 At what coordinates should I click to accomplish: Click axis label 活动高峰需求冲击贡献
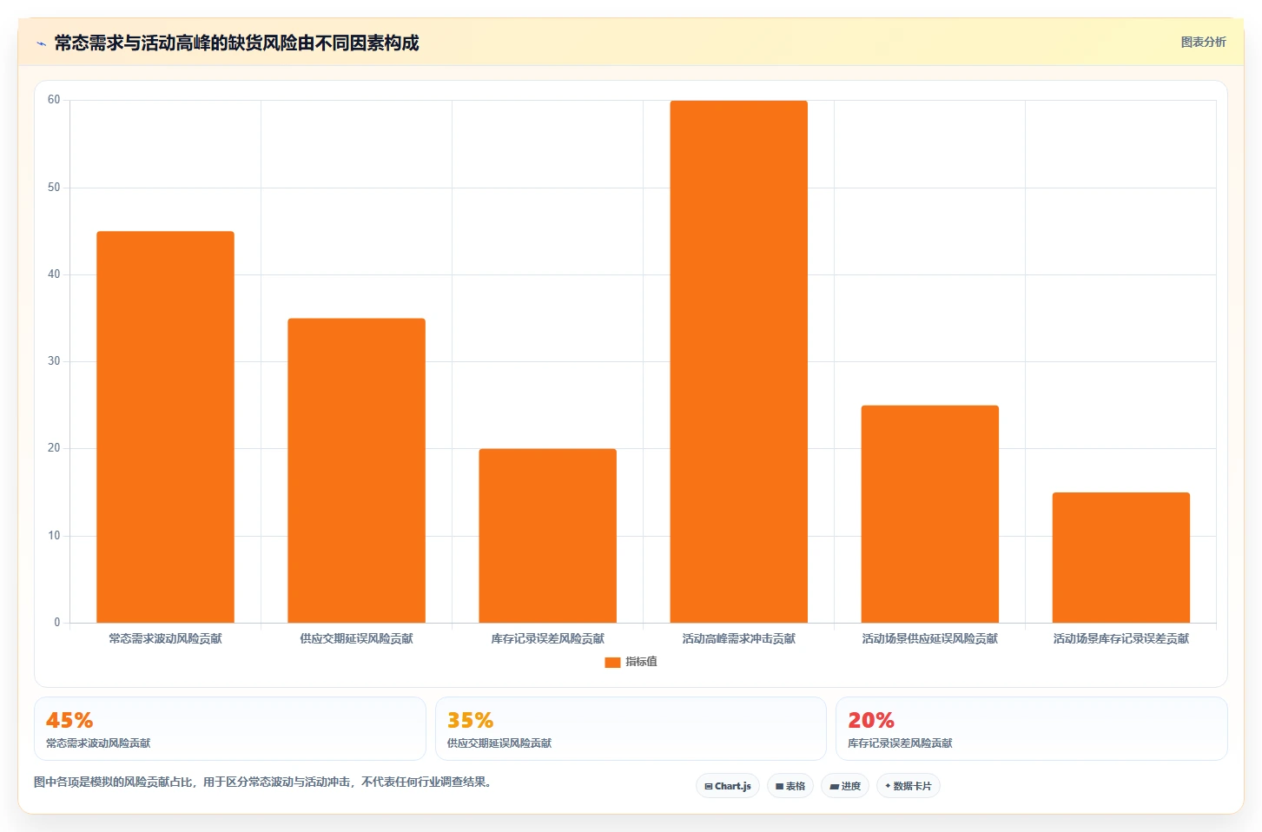tap(738, 638)
